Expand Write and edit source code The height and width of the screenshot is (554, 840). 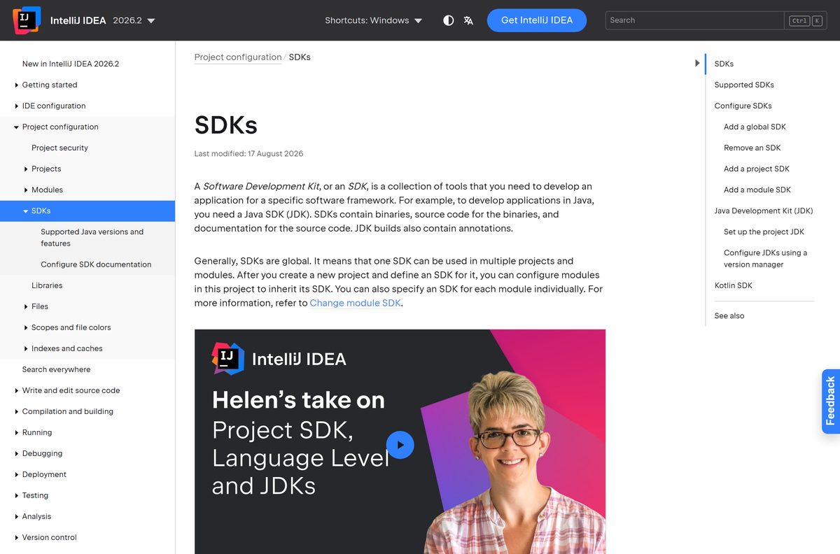(x=17, y=390)
